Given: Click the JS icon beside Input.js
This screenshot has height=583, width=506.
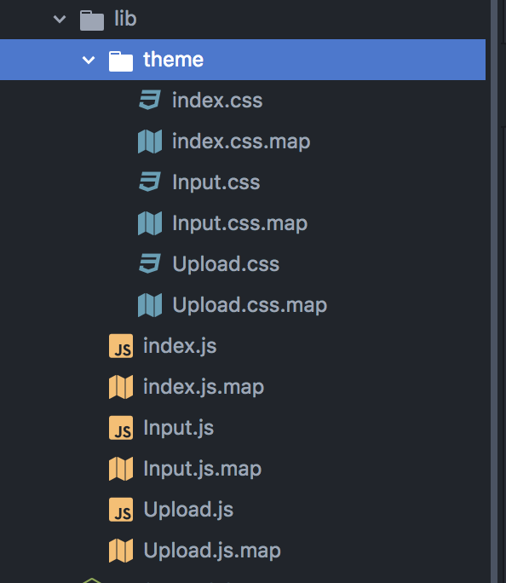Looking at the screenshot, I should tap(121, 428).
